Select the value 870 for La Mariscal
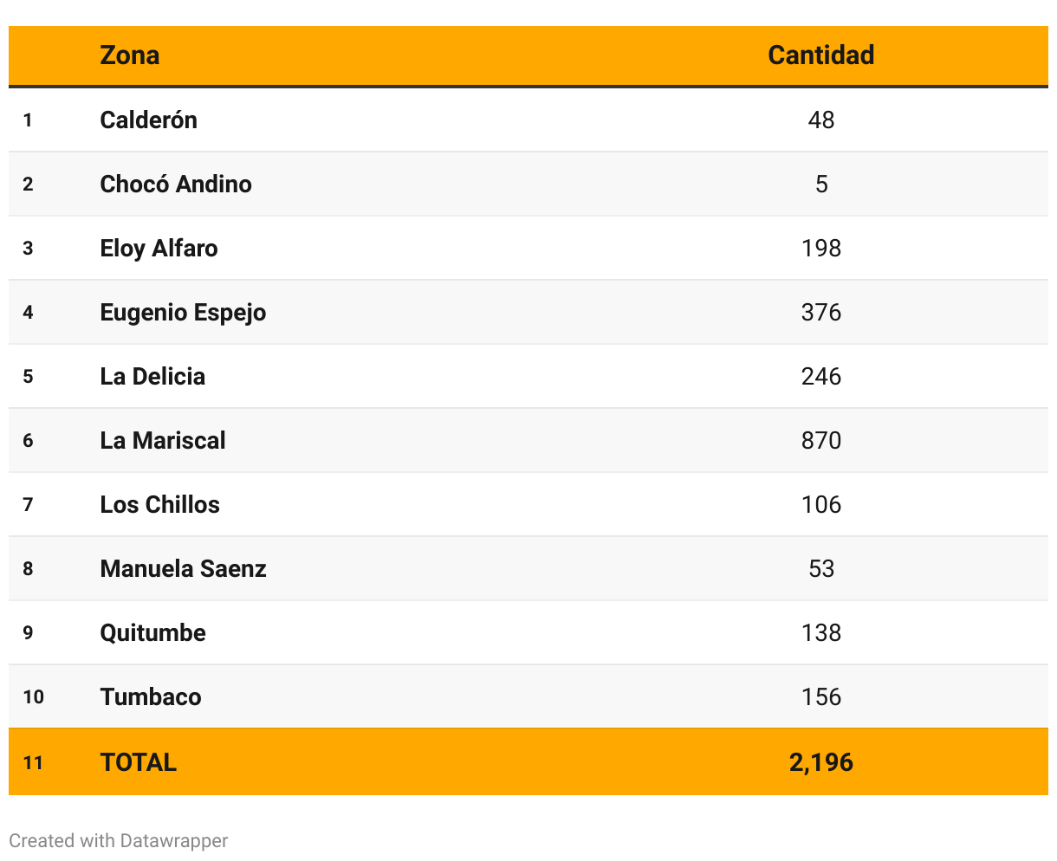 (x=820, y=440)
